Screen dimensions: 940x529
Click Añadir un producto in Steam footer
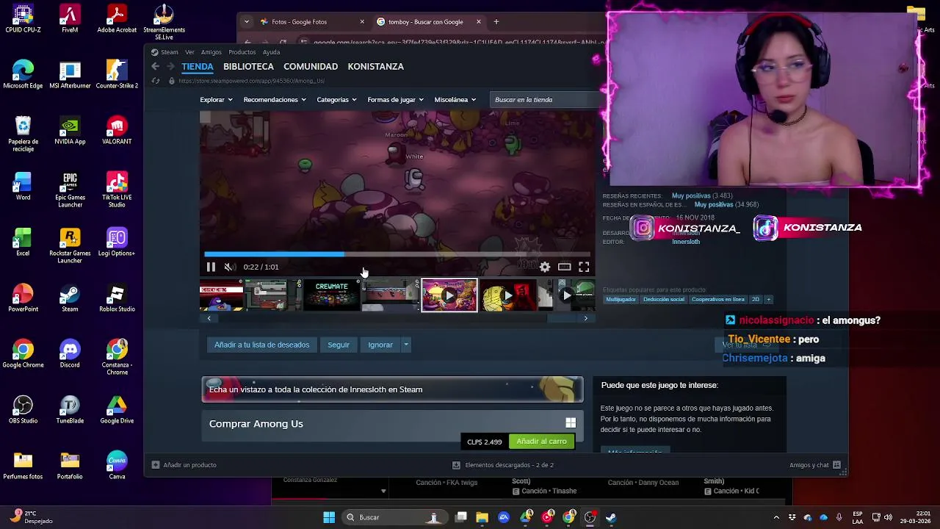pyautogui.click(x=184, y=465)
